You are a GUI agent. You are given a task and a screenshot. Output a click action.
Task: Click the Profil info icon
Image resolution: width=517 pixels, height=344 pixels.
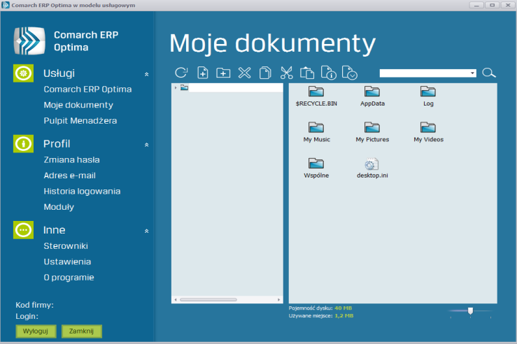23,143
